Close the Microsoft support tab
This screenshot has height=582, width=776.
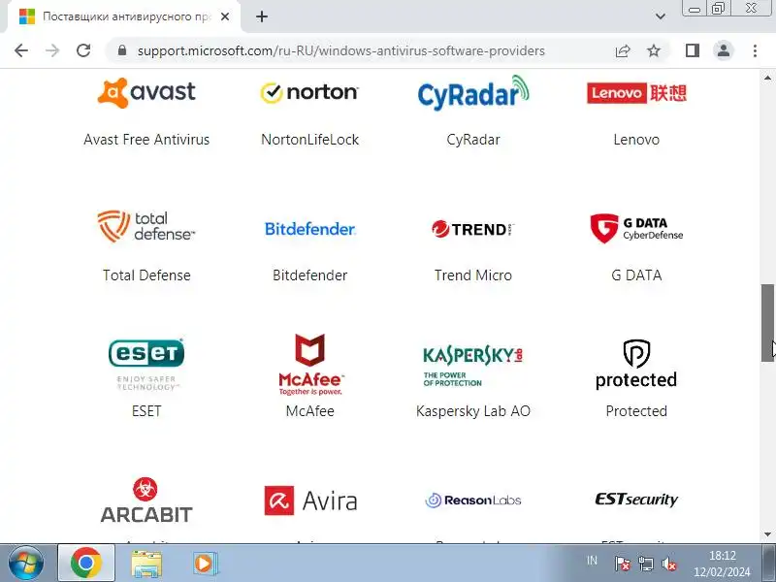[x=225, y=16]
